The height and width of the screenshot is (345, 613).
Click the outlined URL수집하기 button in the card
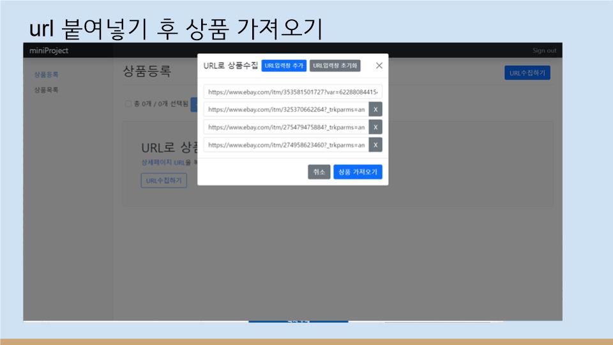(x=164, y=181)
